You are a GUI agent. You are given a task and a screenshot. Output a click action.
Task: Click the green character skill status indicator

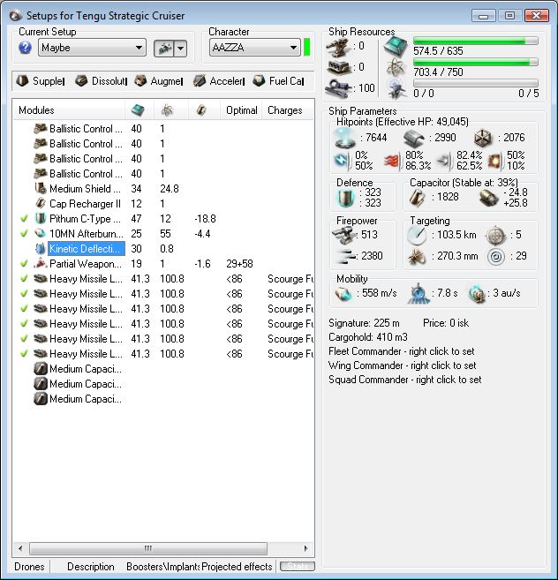(306, 48)
